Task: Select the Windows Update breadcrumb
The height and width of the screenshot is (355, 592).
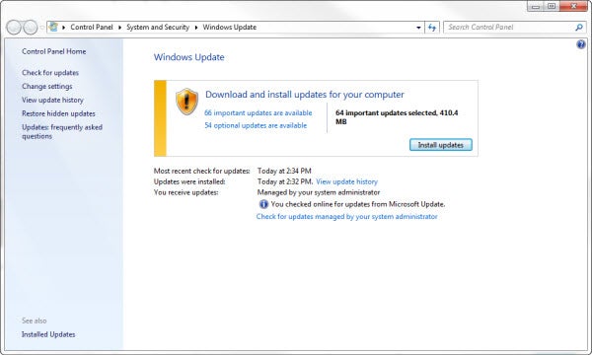Action: pyautogui.click(x=230, y=28)
